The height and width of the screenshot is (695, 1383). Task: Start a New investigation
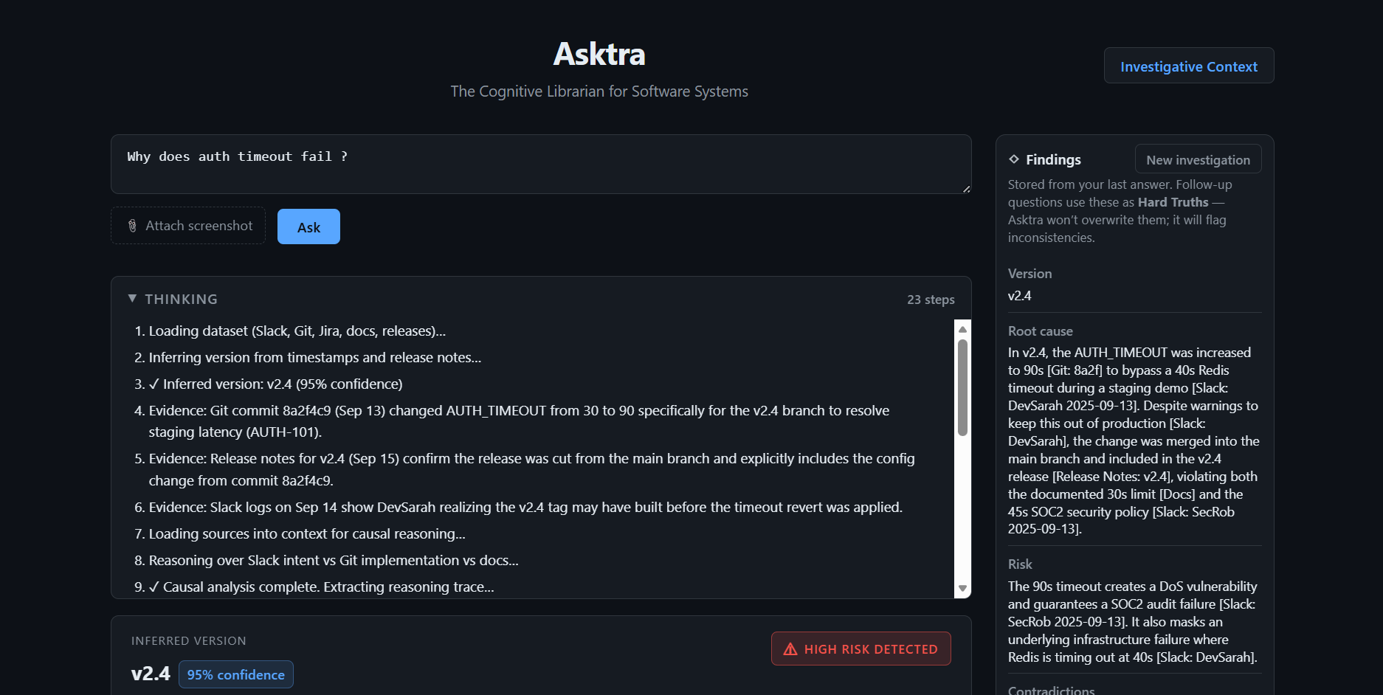click(1198, 160)
